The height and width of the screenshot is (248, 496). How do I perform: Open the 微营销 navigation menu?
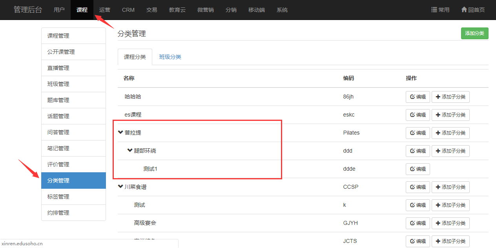coord(205,10)
